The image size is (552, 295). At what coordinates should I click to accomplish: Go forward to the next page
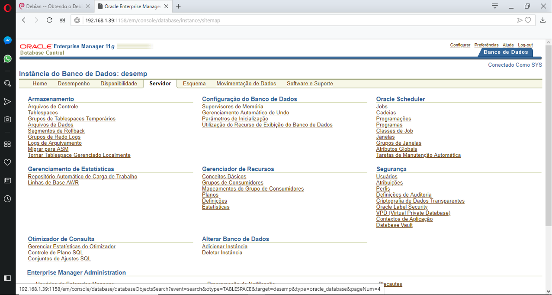[36, 20]
